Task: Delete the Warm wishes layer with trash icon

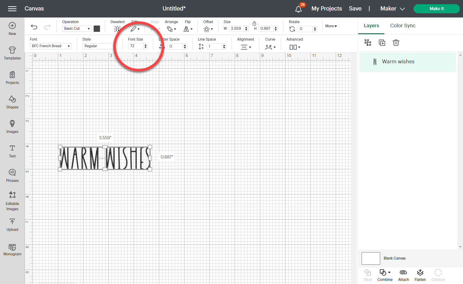Action: coord(396,42)
